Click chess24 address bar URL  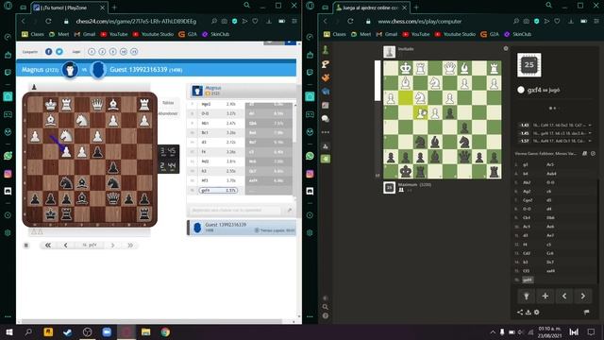tap(136, 21)
